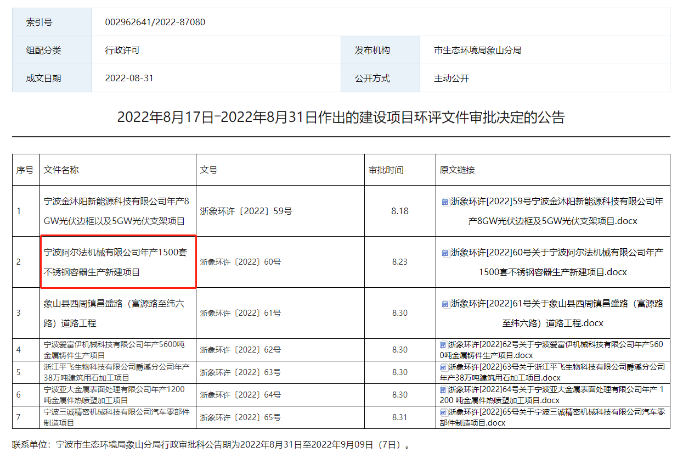This screenshot has width=683, height=458.
Task: Click document number 浙象环许〔2022〕62号
Action: click(240, 350)
